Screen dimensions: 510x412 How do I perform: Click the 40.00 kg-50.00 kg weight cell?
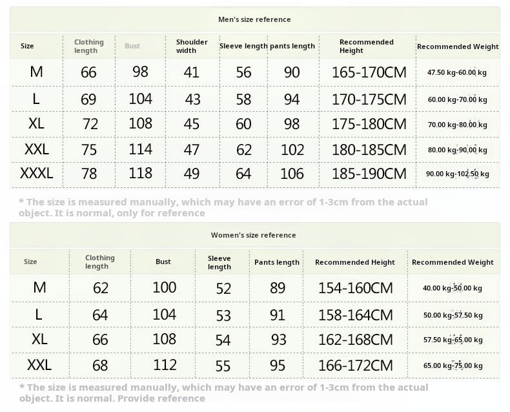click(452, 288)
